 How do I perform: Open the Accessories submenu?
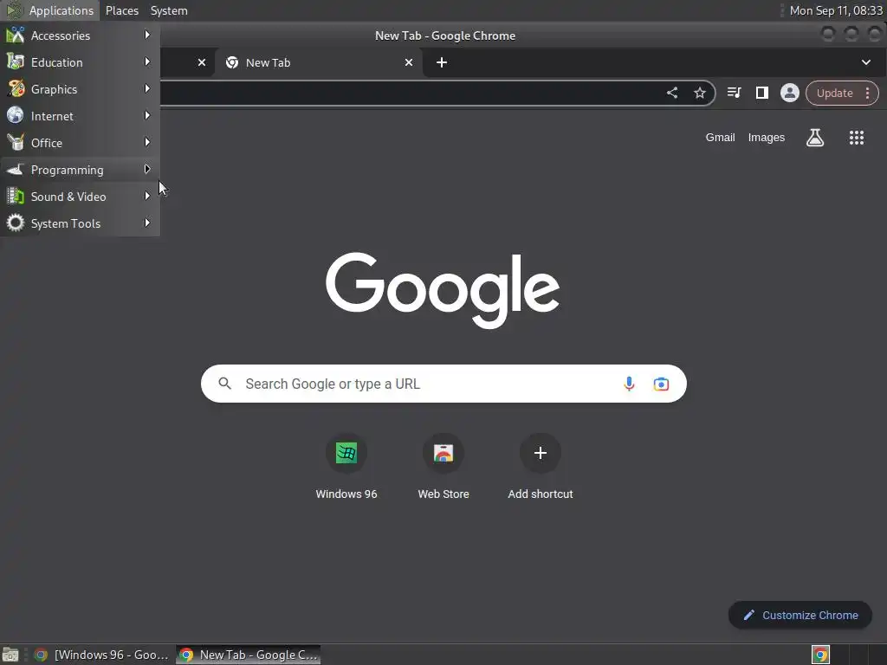[80, 36]
